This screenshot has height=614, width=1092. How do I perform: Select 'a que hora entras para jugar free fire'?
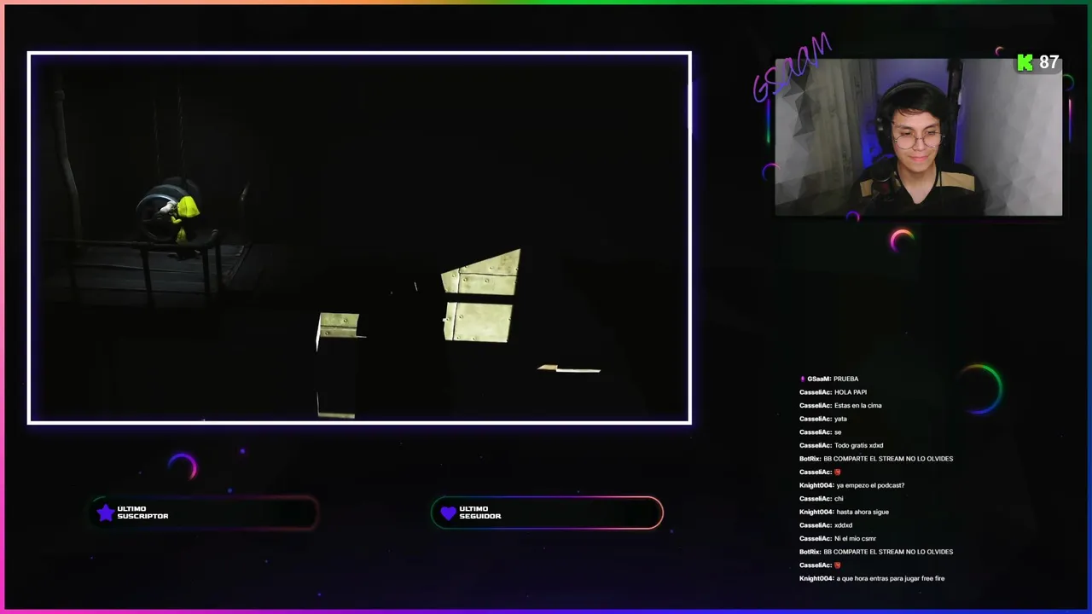890,578
